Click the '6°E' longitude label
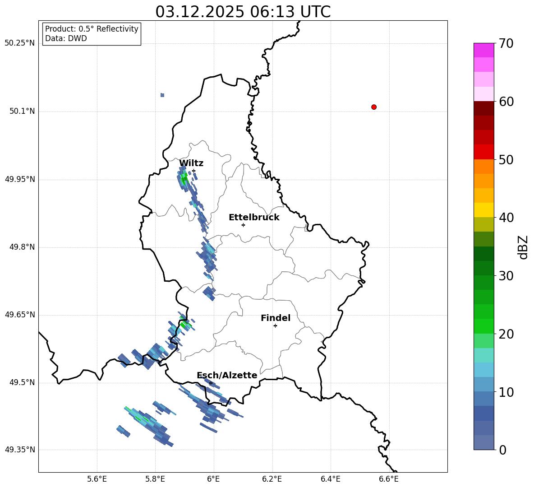 click(213, 479)
